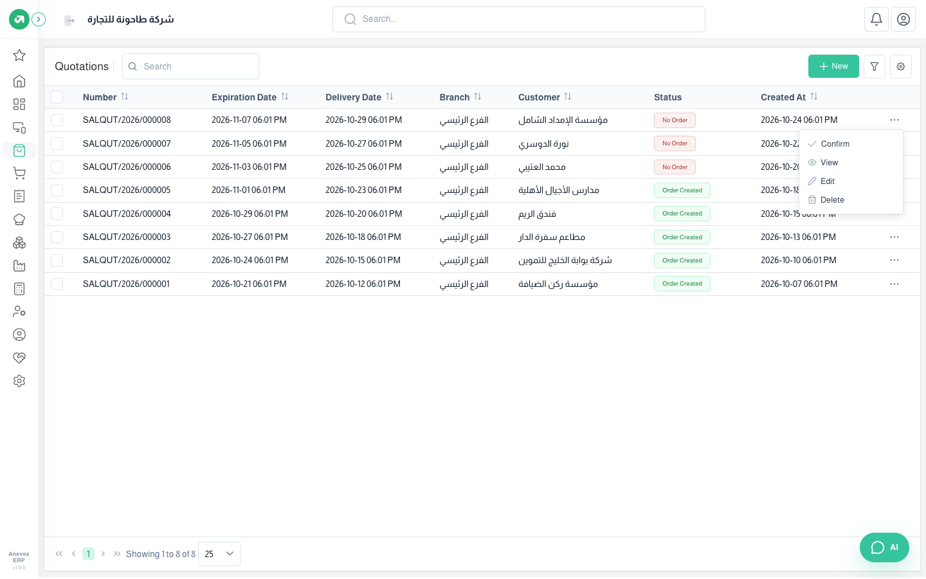
Task: Choose View in the row actions menu
Action: [851, 163]
